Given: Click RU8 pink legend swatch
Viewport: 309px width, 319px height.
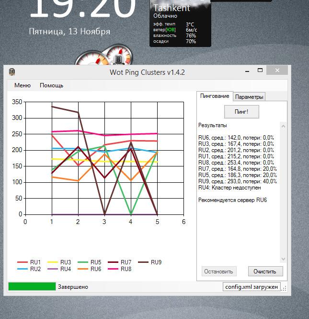Looking at the screenshot, I should coord(113,269).
